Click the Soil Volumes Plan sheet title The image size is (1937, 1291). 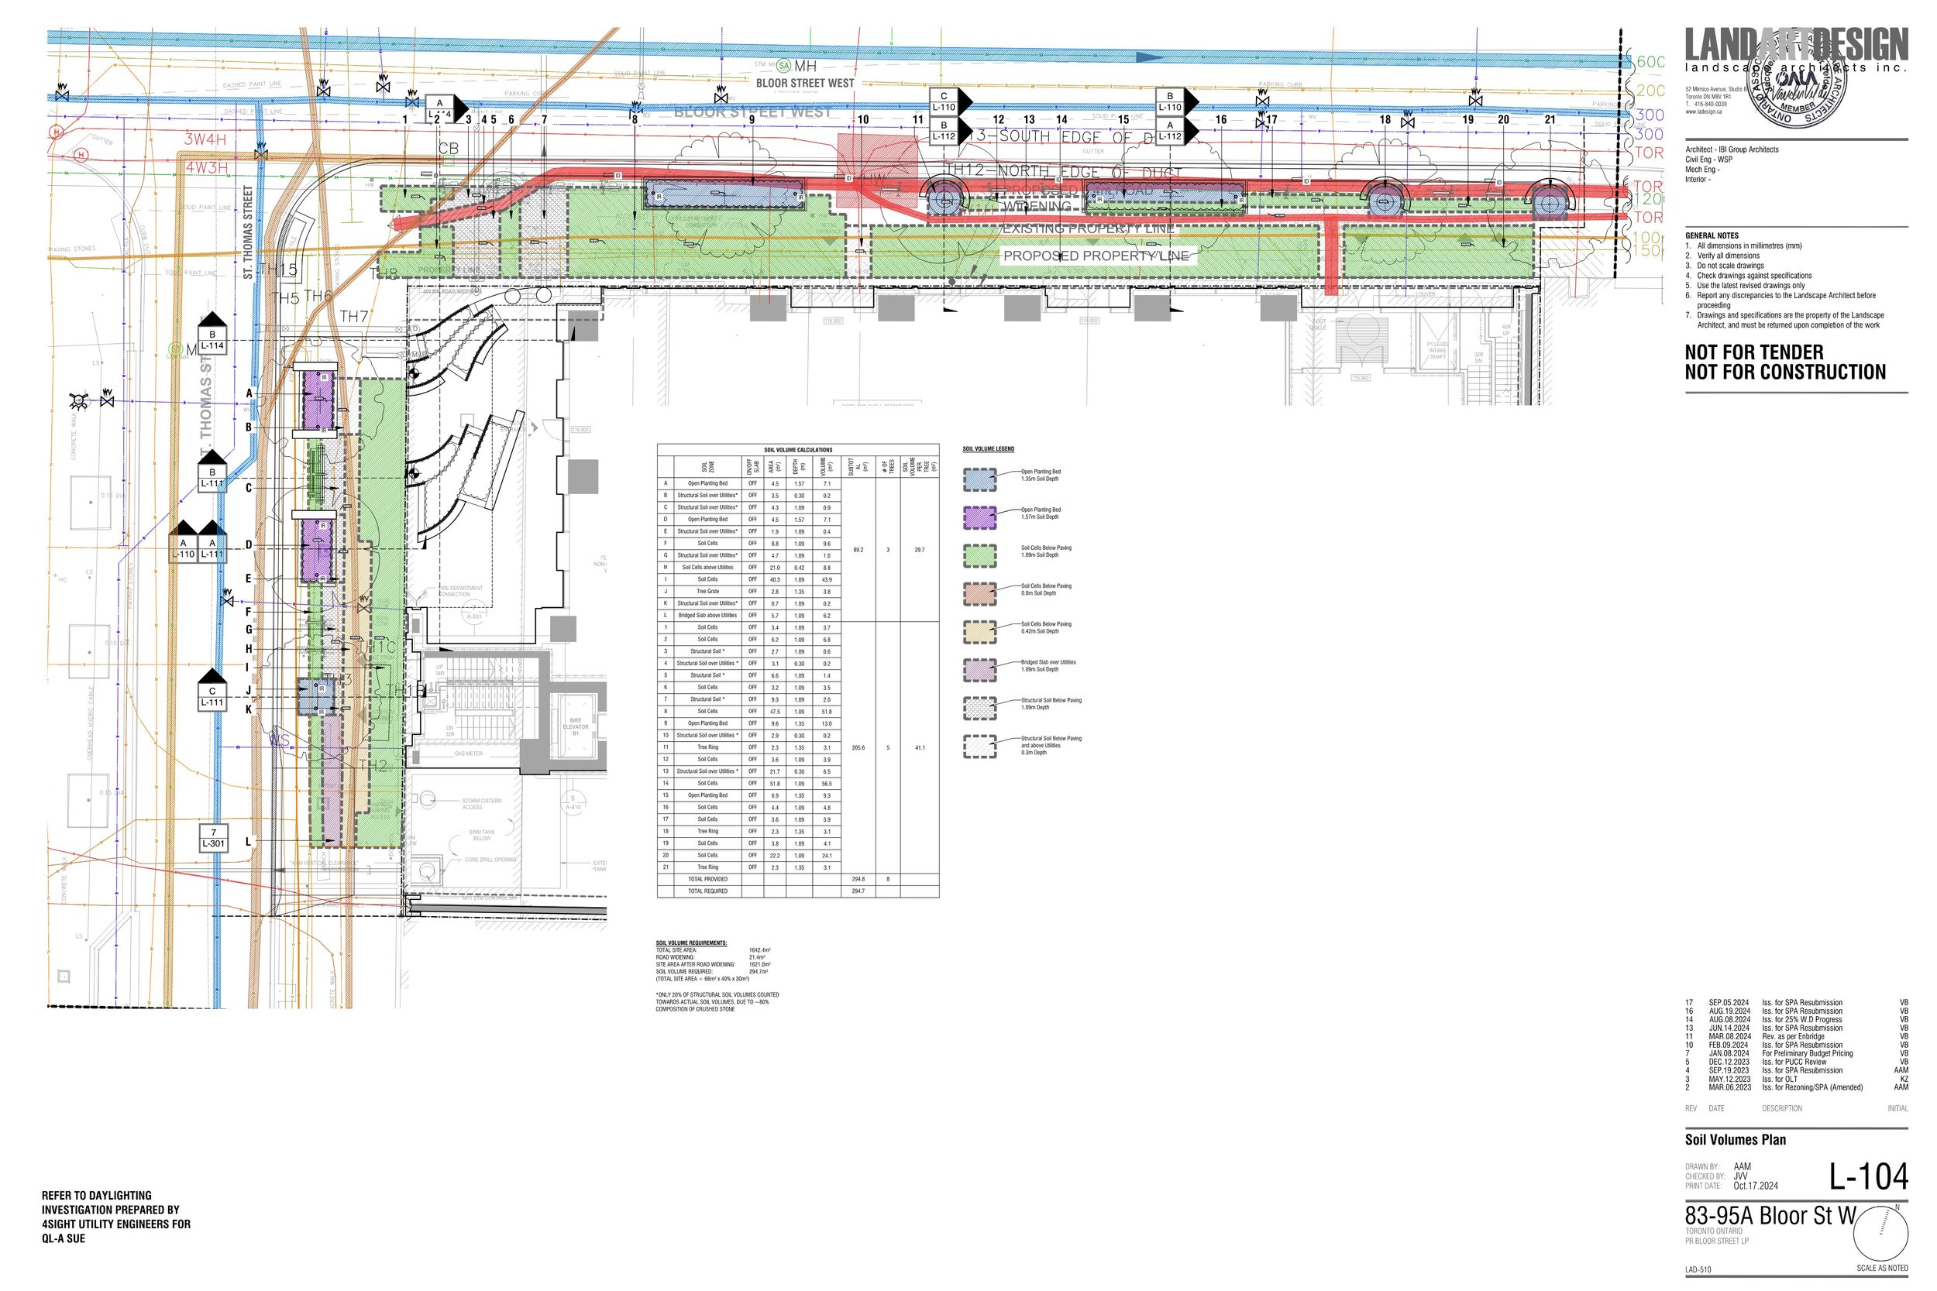1736,1139
